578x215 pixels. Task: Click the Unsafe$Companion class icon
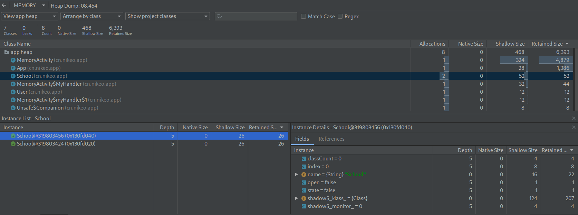pos(13,108)
